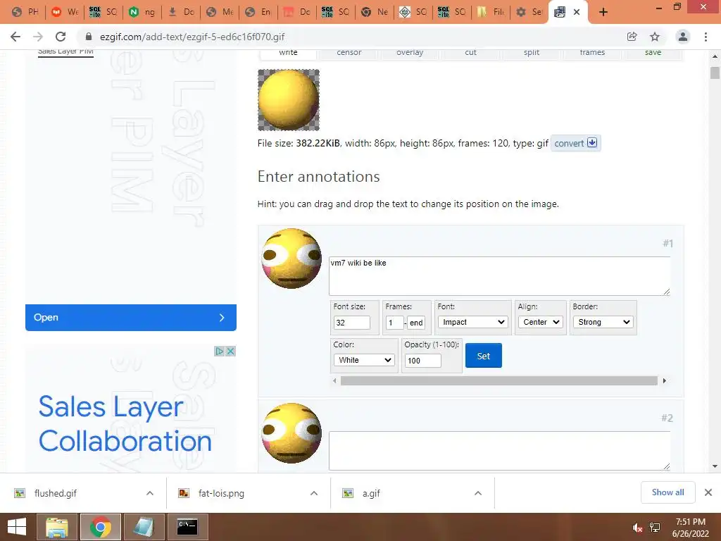Click Show all downloads
This screenshot has width=721, height=541.
[667, 492]
